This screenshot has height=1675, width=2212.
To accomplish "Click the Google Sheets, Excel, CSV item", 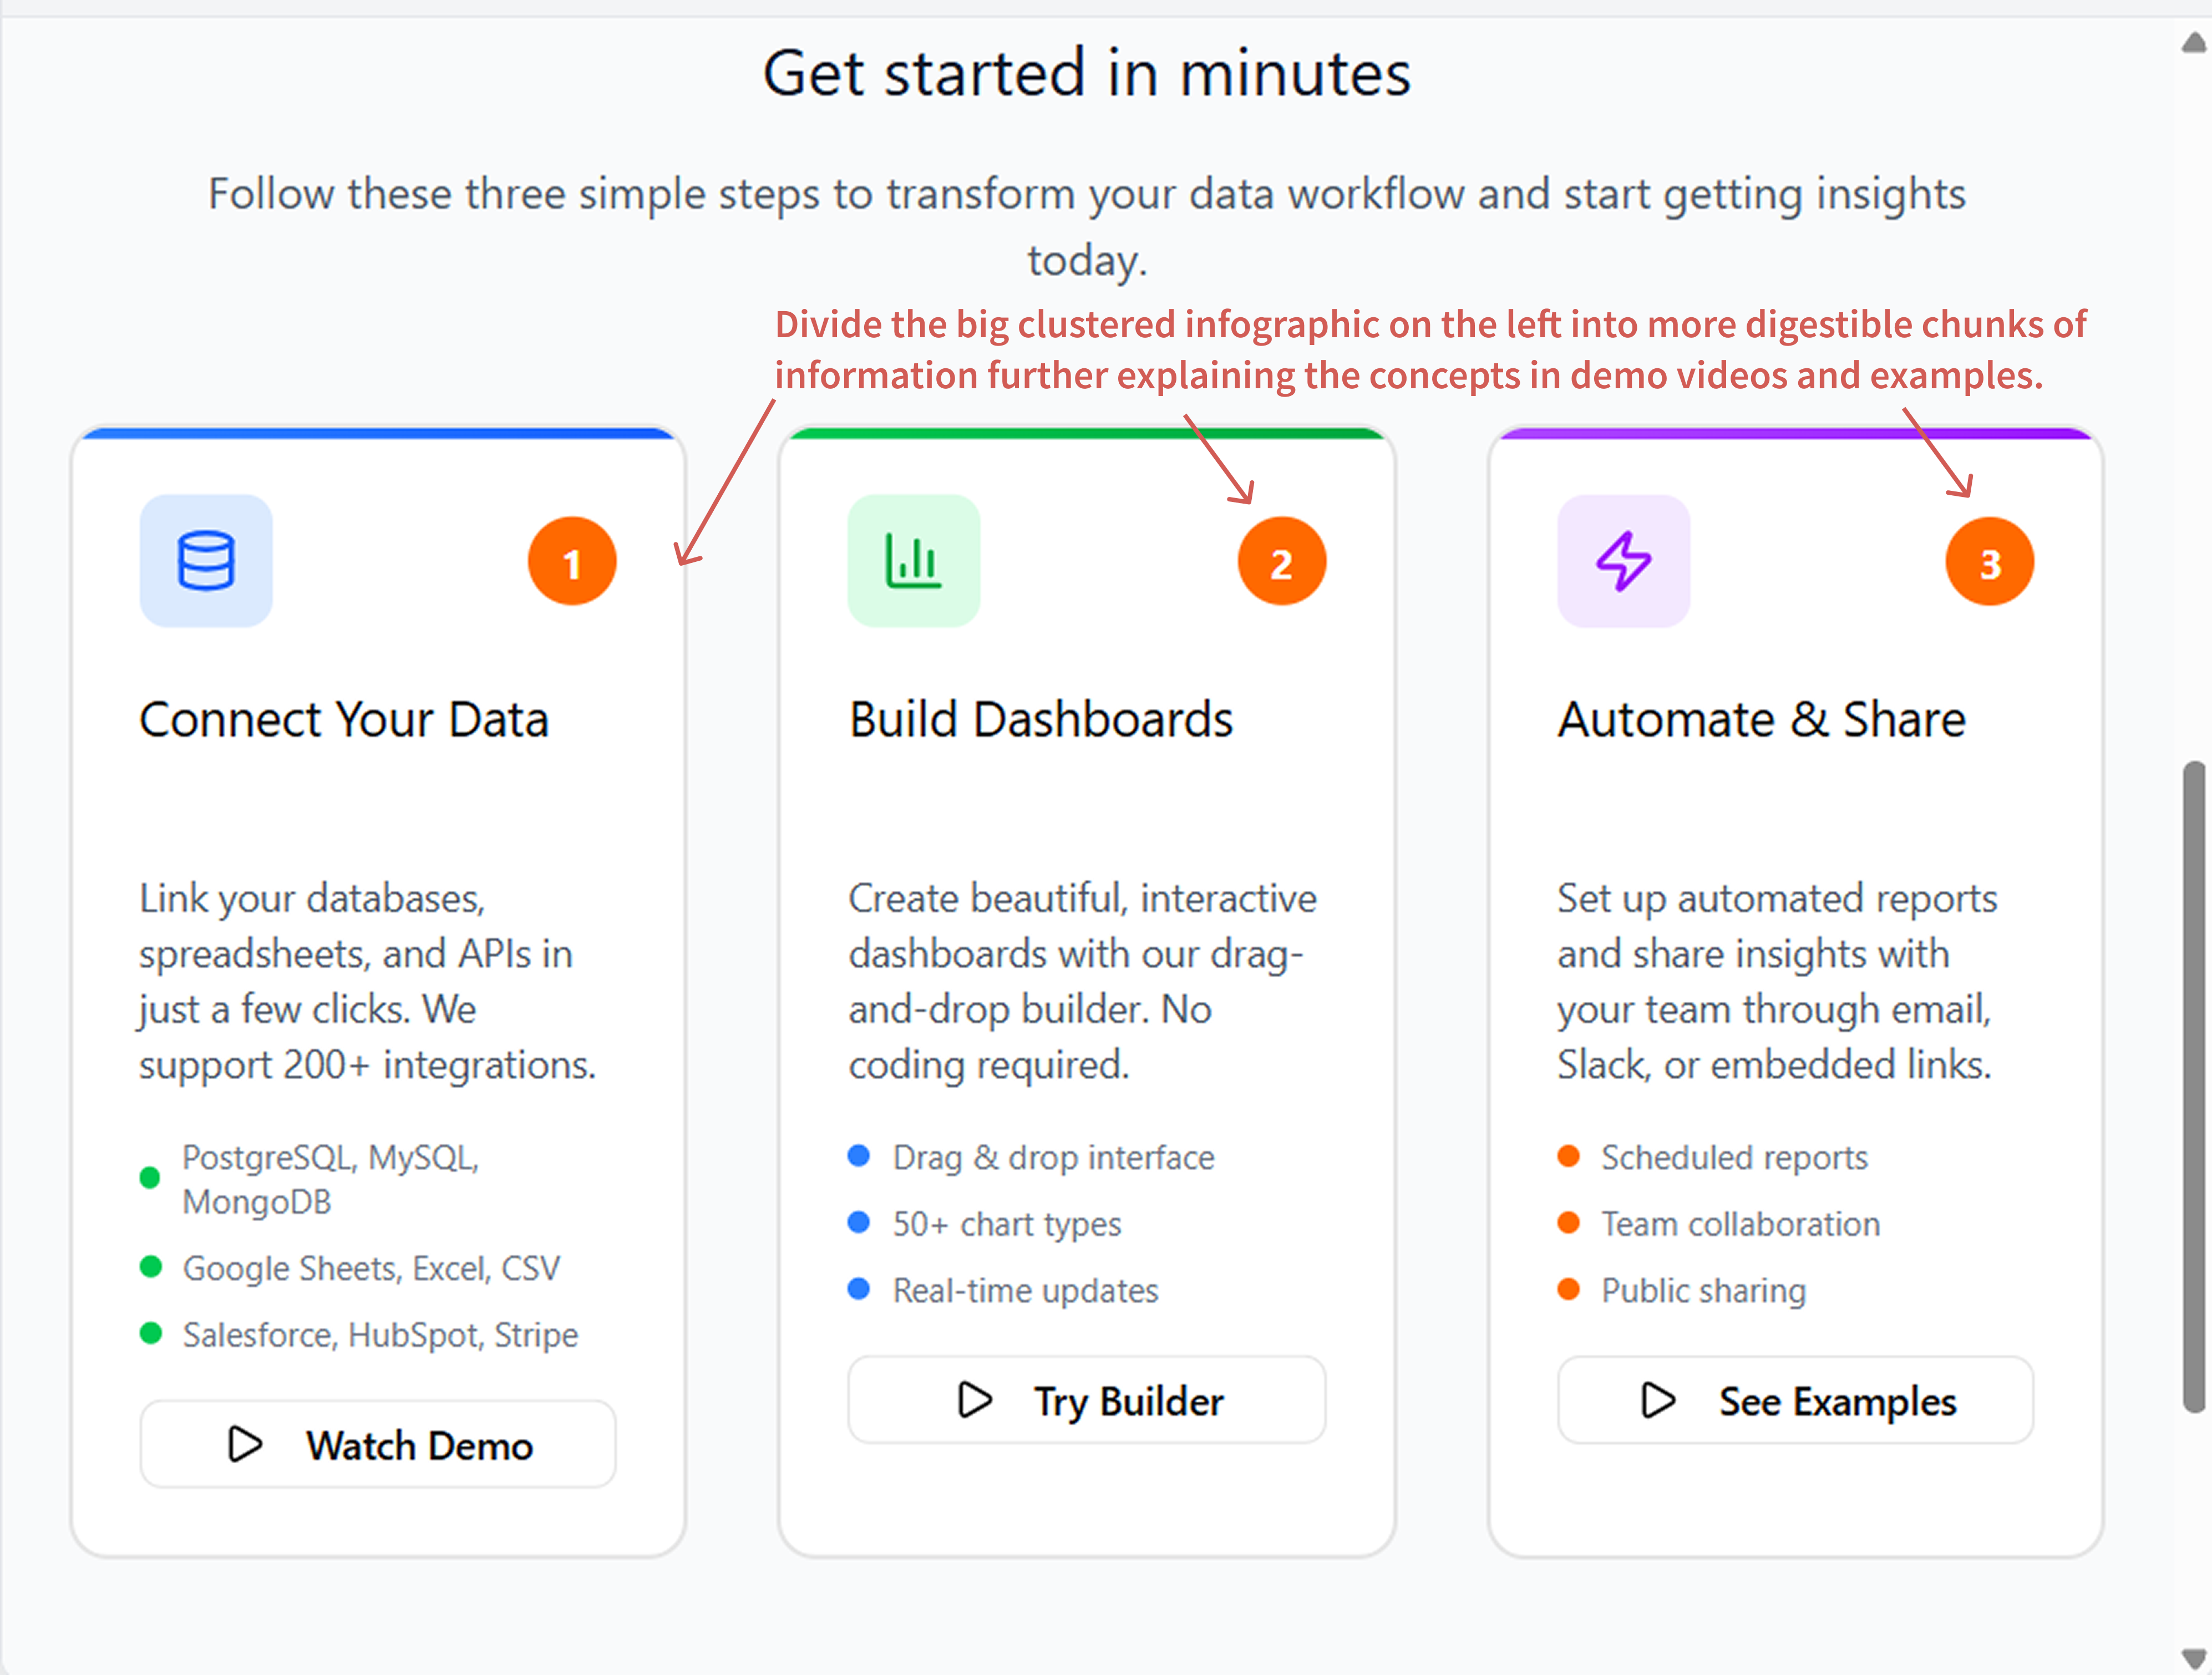I will pyautogui.click(x=350, y=1268).
